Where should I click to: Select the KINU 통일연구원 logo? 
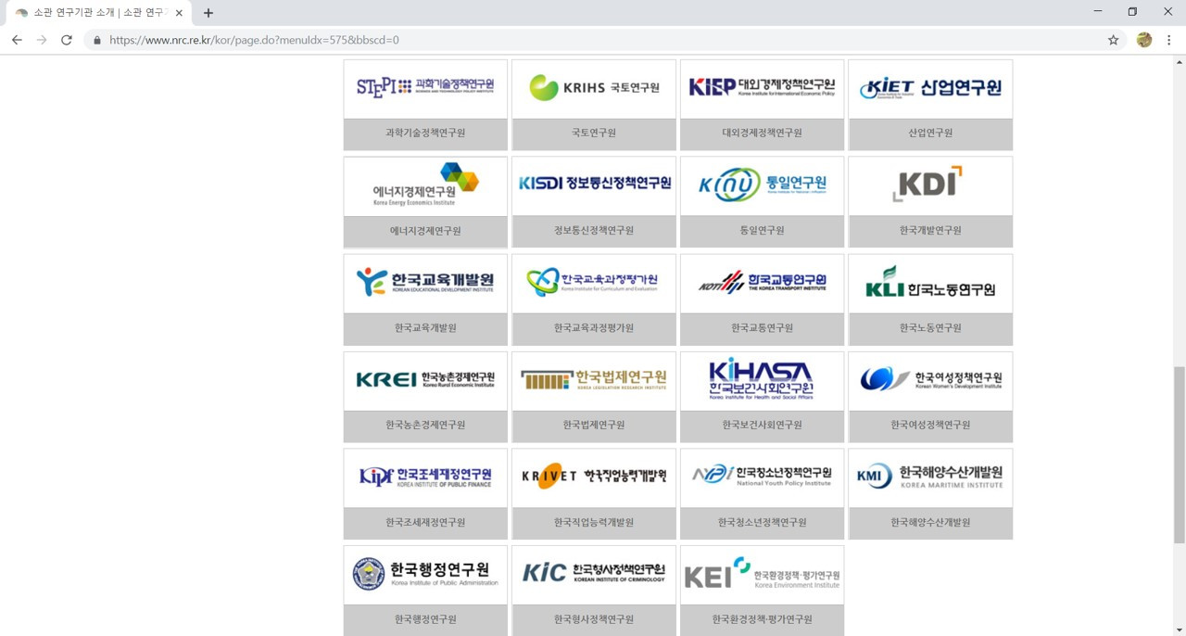click(762, 184)
